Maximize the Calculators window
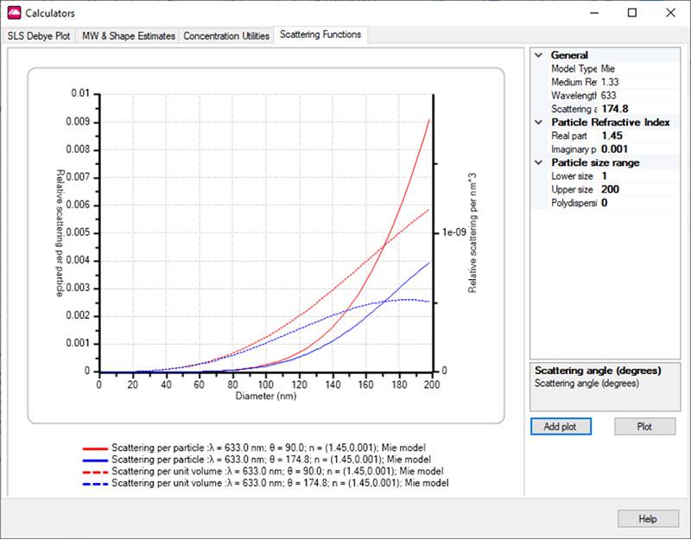The image size is (691, 540). 632,13
